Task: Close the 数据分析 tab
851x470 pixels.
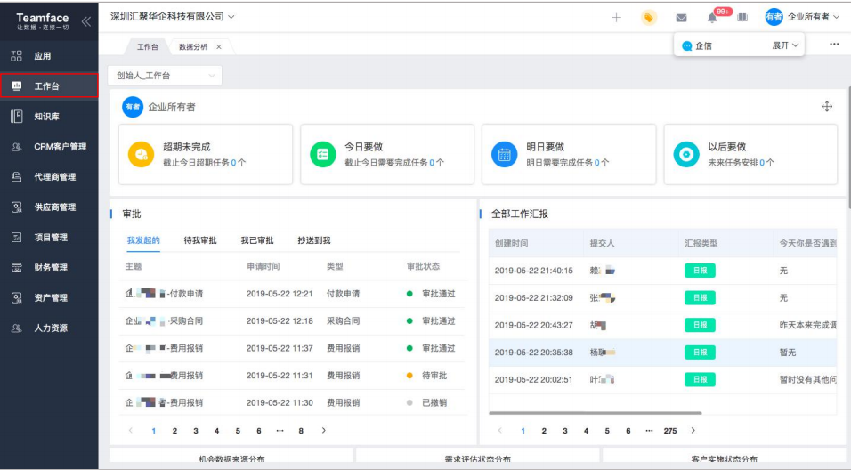Action: (219, 46)
